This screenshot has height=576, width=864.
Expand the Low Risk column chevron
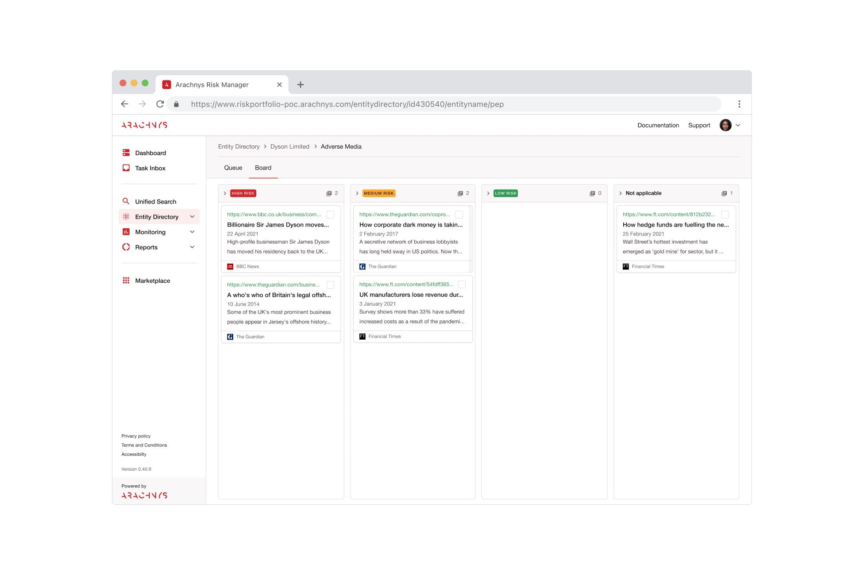488,193
